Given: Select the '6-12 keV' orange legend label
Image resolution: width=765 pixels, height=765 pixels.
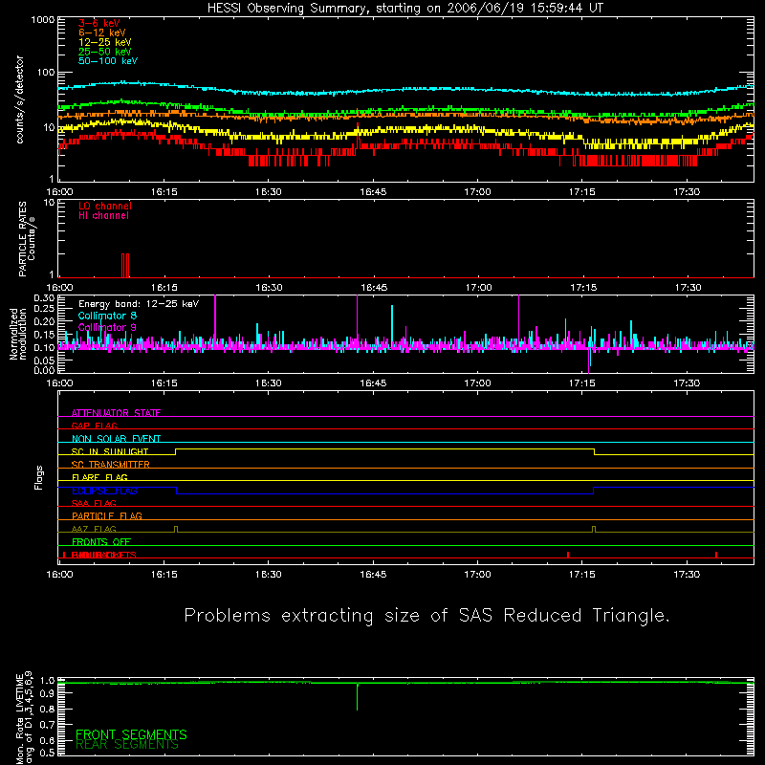Looking at the screenshot, I should [101, 33].
